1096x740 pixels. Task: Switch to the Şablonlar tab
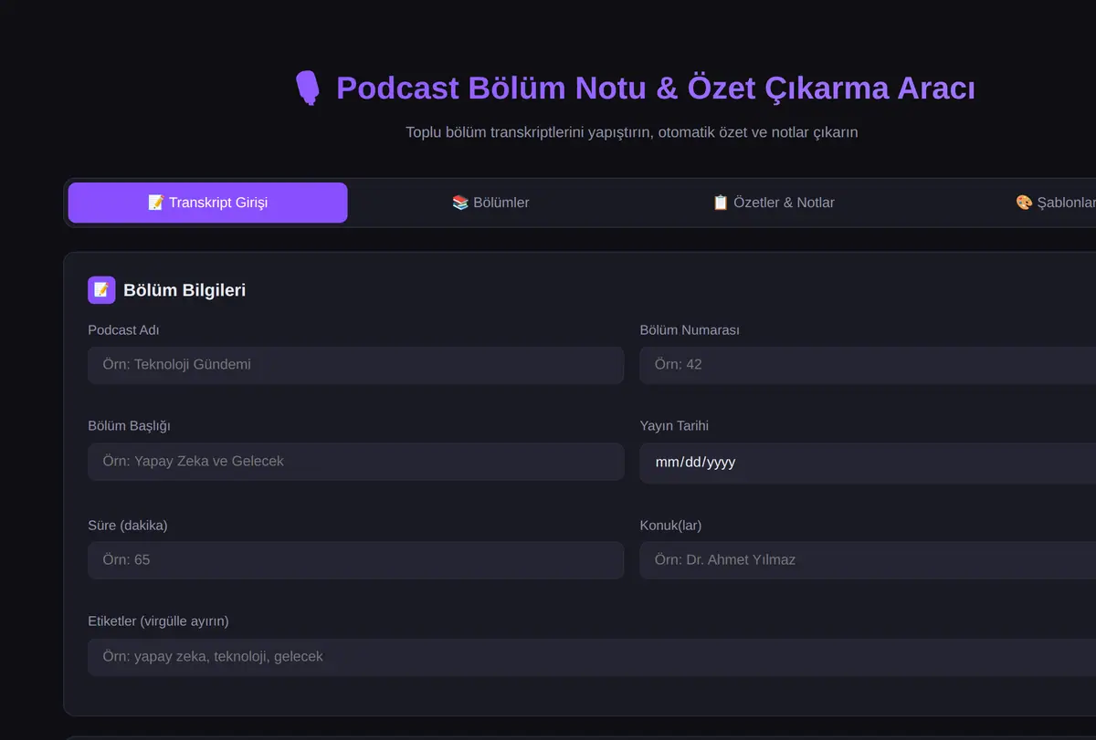pyautogui.click(x=1055, y=203)
